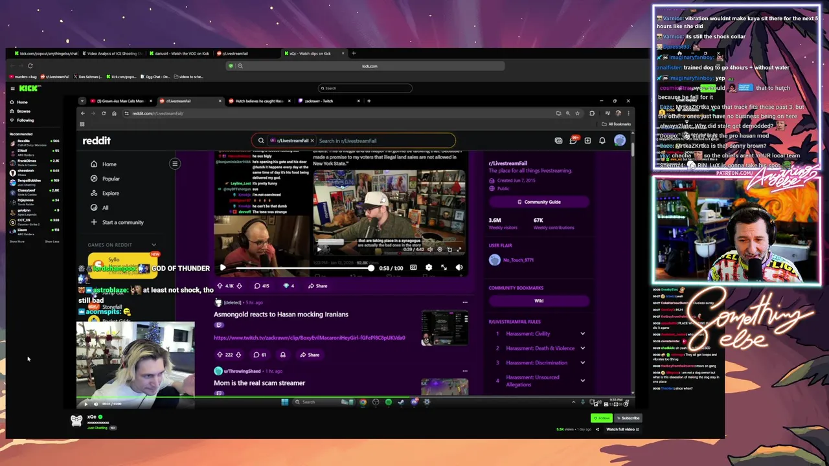Select recommended channel SenpaiBubbles

pyautogui.click(x=34, y=183)
